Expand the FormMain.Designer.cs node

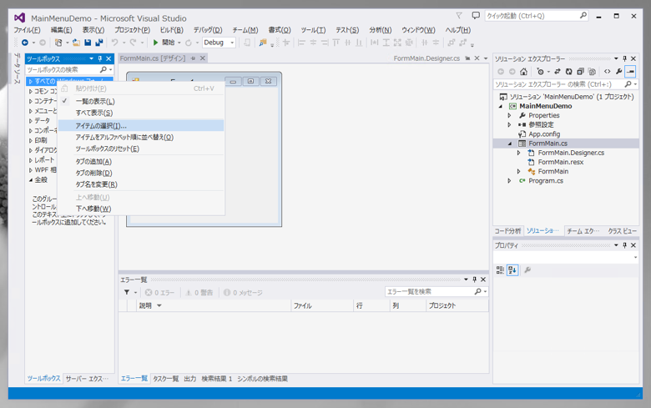tap(518, 153)
